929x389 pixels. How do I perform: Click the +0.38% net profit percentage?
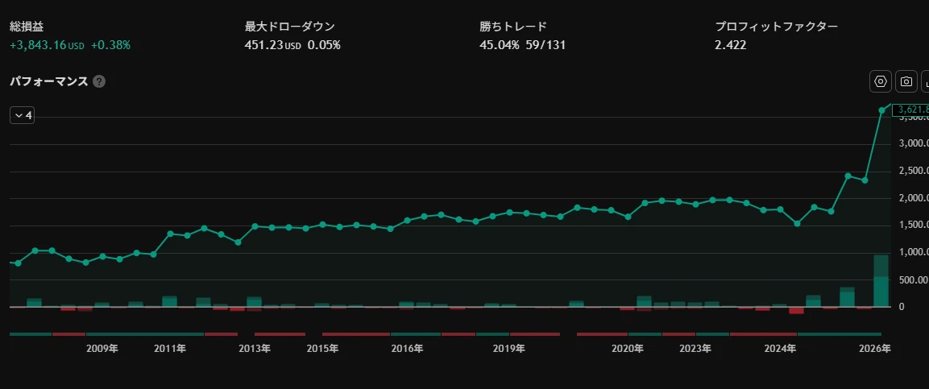click(111, 45)
